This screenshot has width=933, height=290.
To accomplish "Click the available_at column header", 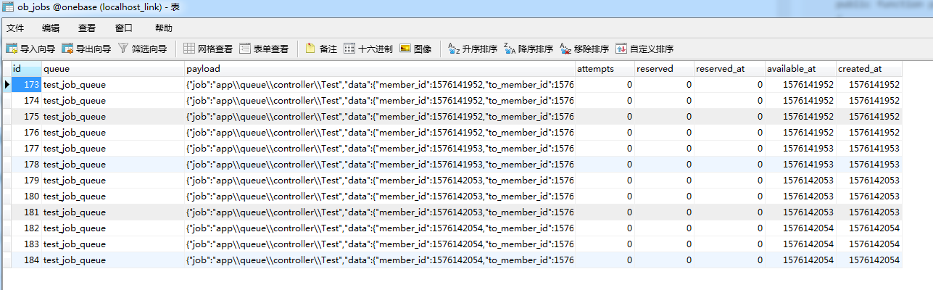I will click(800, 69).
